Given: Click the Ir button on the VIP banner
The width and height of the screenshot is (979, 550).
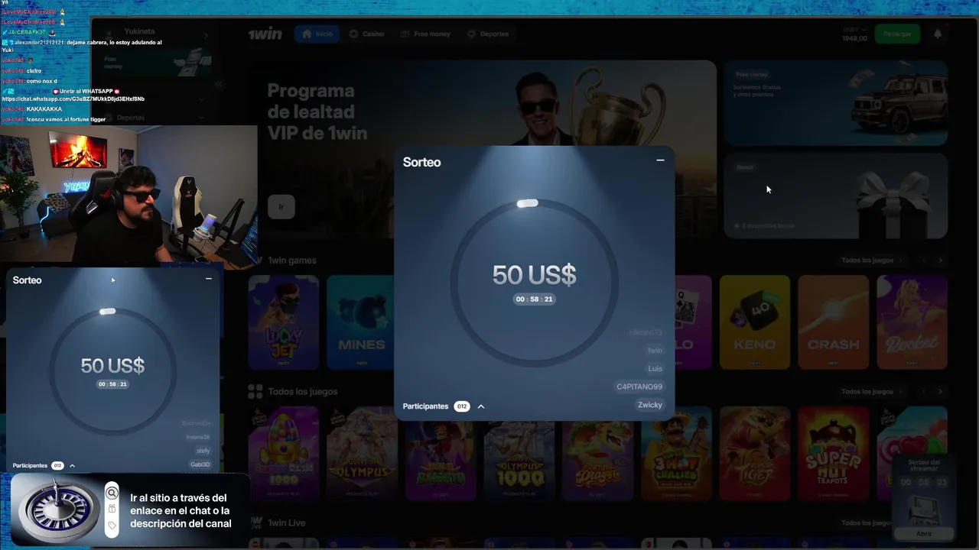Looking at the screenshot, I should (x=281, y=206).
